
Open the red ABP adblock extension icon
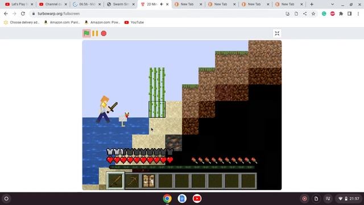pos(332,14)
